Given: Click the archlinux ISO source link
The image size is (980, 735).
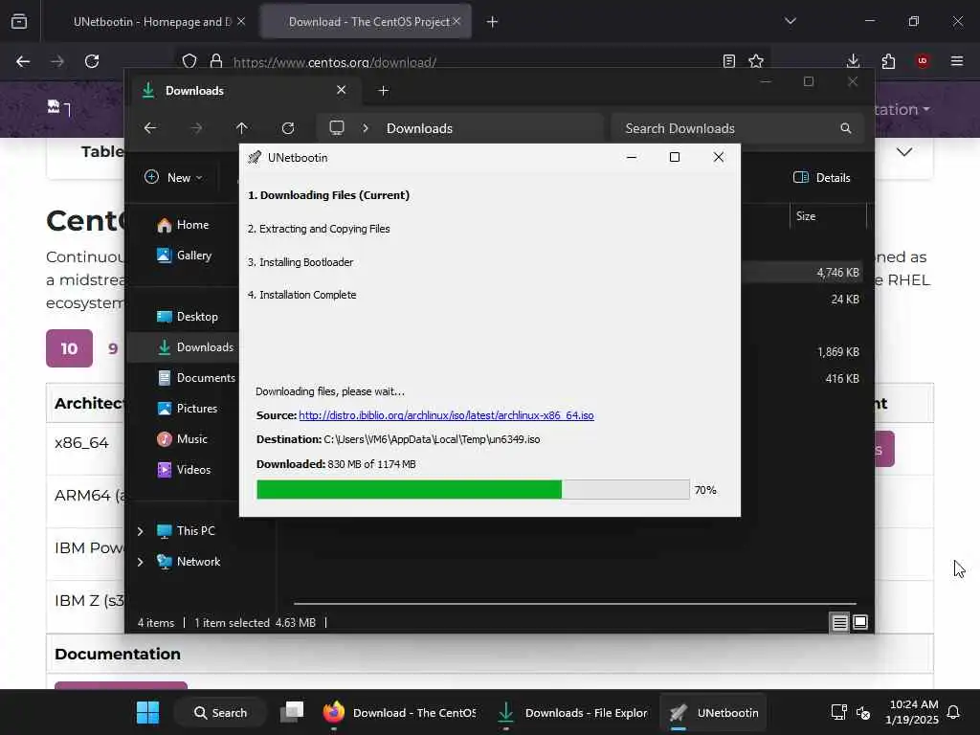Looking at the screenshot, I should coord(446,415).
